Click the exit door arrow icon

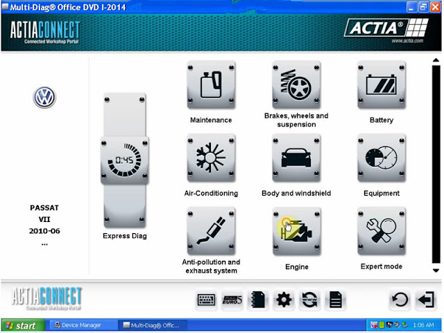426,300
